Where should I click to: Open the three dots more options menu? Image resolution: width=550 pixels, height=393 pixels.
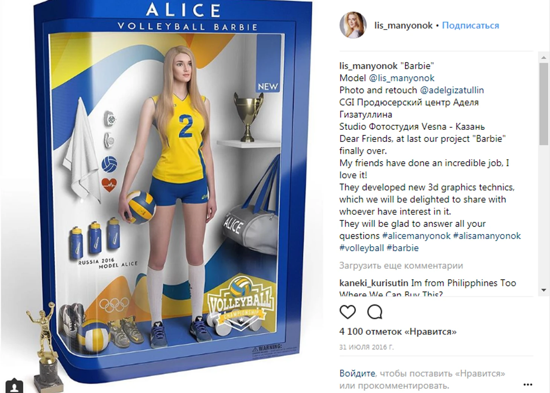pos(528,384)
